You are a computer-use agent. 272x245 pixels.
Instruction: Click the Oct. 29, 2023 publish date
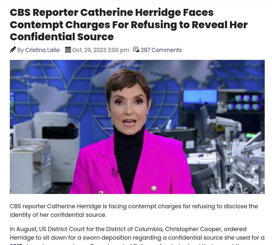coord(89,50)
